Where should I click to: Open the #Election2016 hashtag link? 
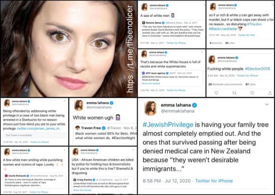pos(258,69)
